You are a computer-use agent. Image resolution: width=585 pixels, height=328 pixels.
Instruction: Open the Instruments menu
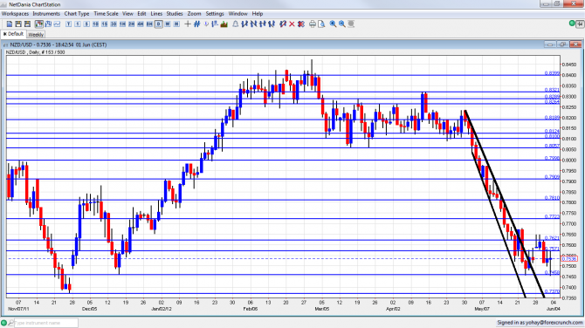(46, 14)
